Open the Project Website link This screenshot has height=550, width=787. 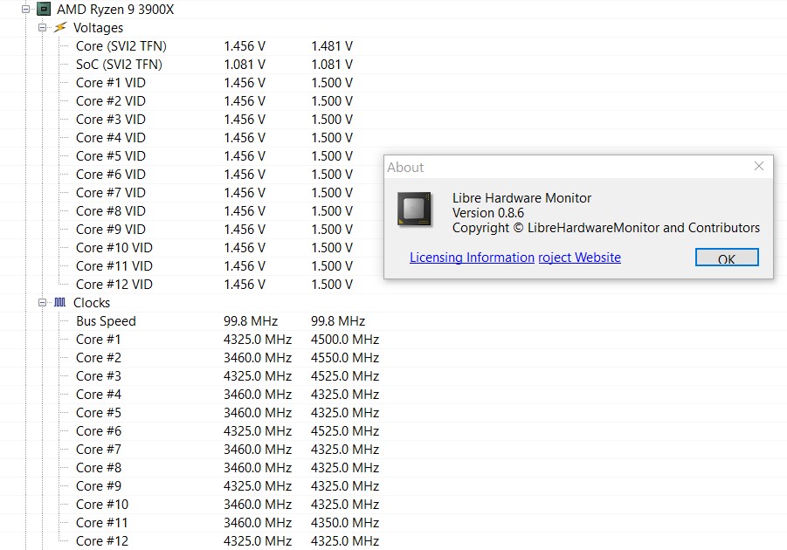coord(580,258)
